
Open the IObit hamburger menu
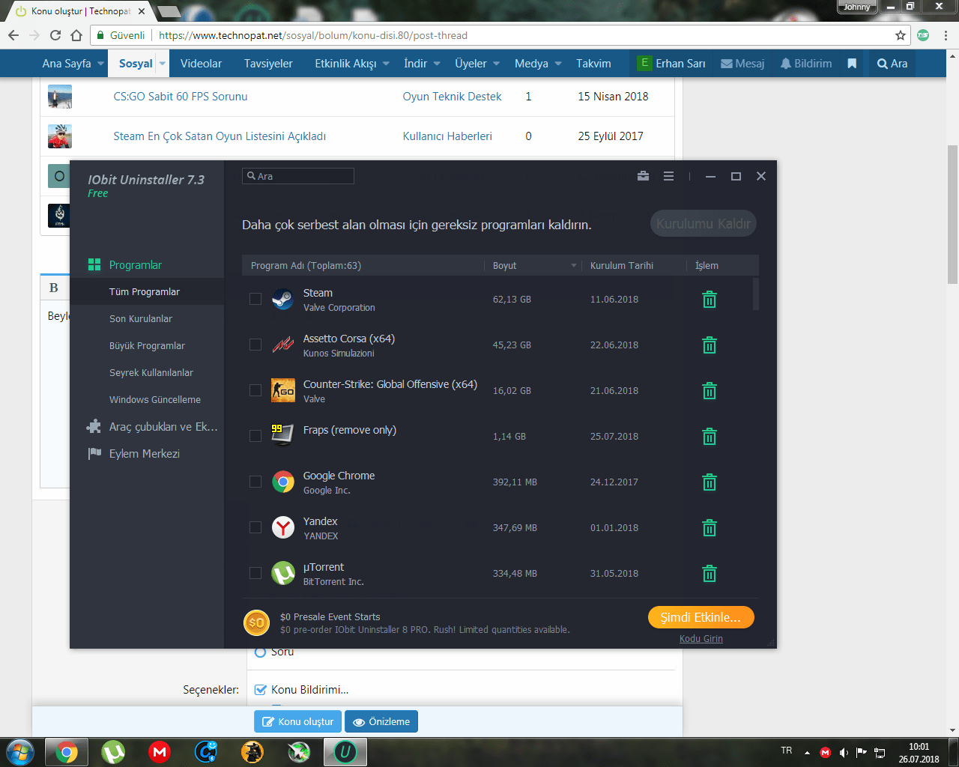coord(669,176)
